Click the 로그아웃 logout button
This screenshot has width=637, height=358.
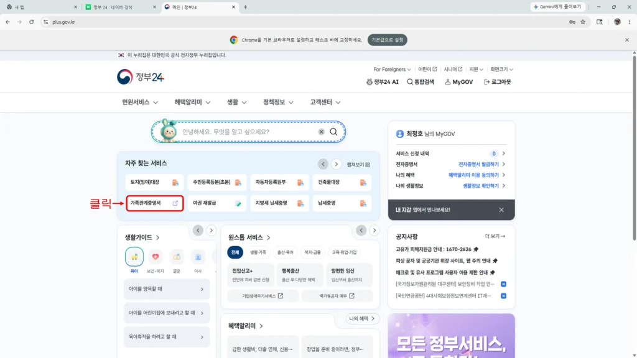point(497,81)
